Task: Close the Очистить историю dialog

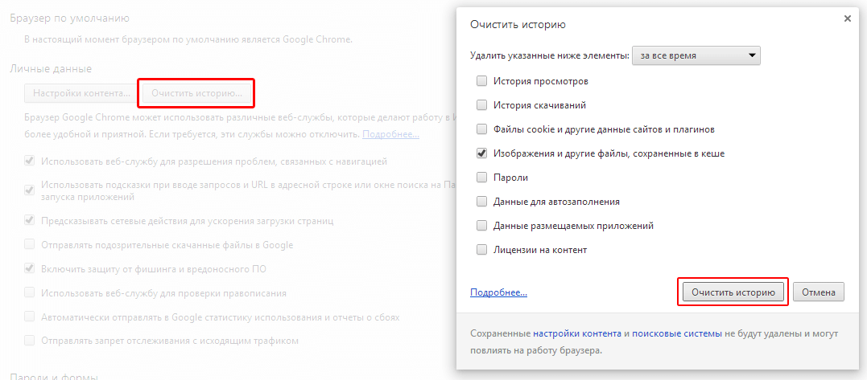Action: (847, 18)
